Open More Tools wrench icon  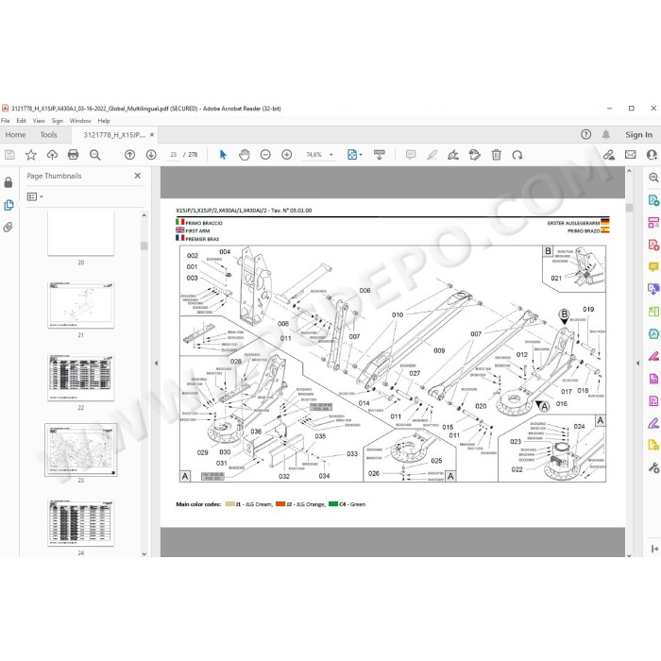click(653, 467)
